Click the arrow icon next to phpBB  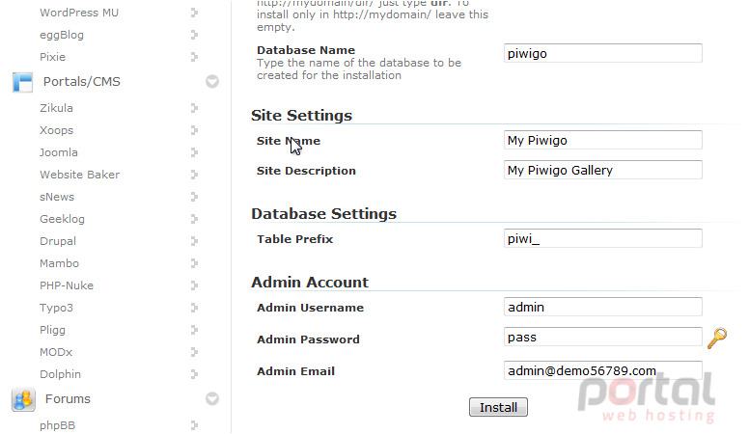[x=194, y=425]
